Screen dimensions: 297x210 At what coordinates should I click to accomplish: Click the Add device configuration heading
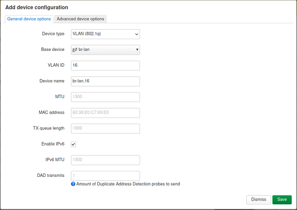[x=37, y=7]
